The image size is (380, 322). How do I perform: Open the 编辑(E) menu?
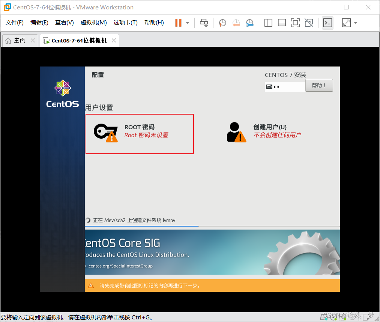tap(39, 23)
